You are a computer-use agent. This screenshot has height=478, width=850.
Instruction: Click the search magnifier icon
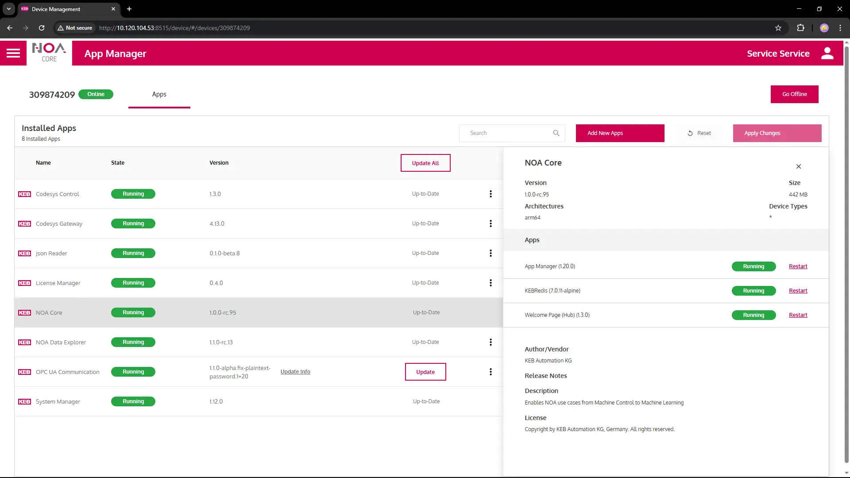click(556, 133)
